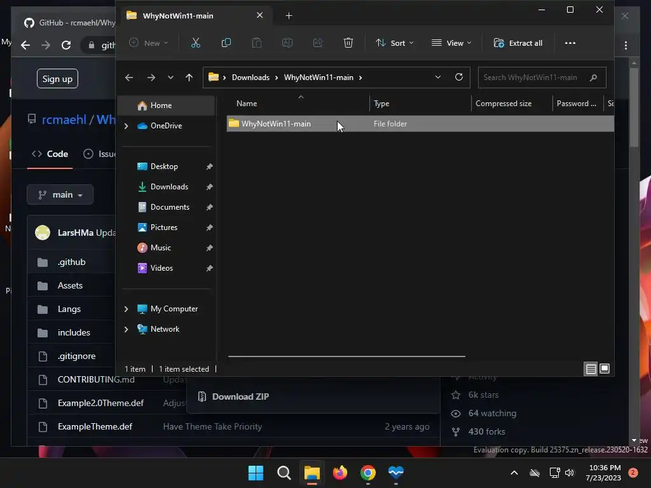Reload the GitHub page in the browser
Image resolution: width=651 pixels, height=488 pixels.
(x=66, y=45)
